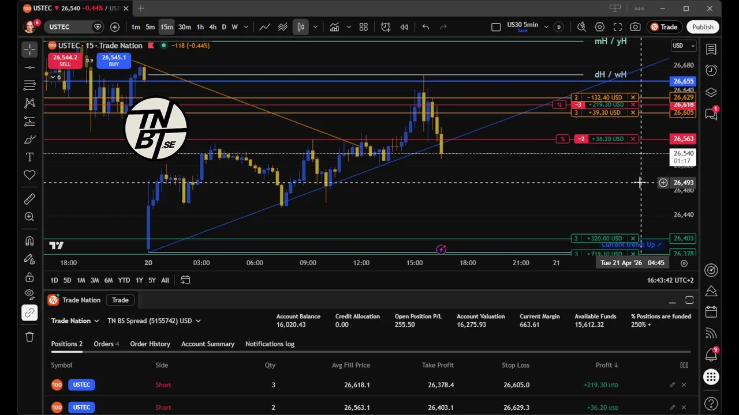Open the layout setup square icon

(496, 27)
